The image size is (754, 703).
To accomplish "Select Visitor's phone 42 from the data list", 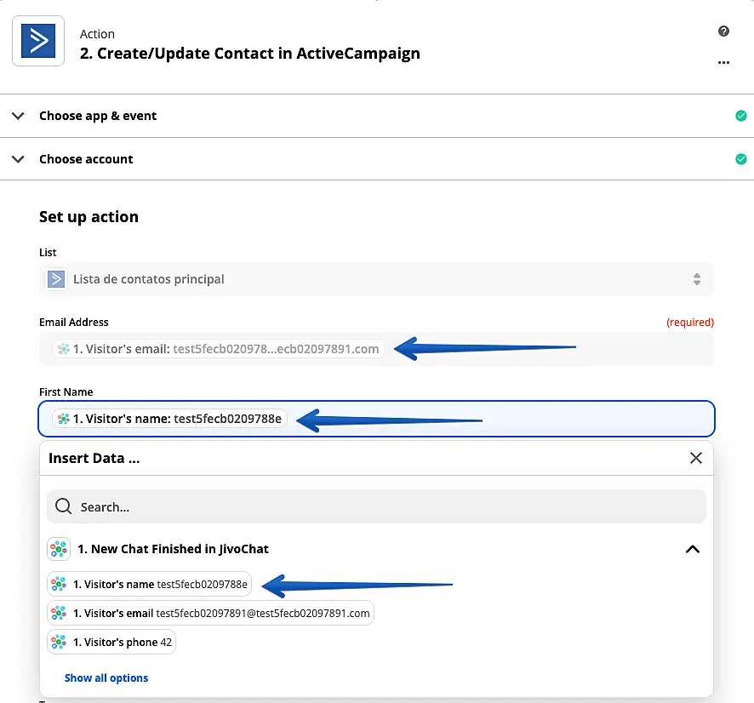I will pyautogui.click(x=111, y=642).
